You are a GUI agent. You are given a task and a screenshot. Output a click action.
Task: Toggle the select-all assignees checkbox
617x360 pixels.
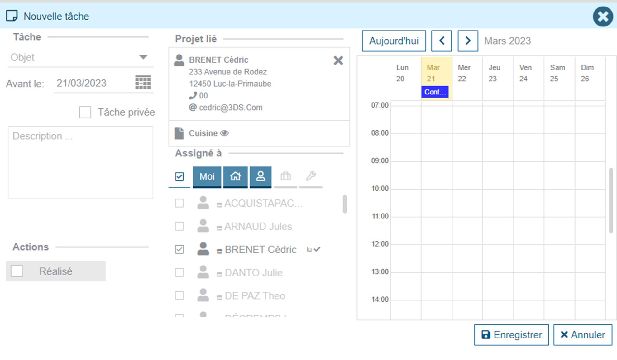(179, 177)
